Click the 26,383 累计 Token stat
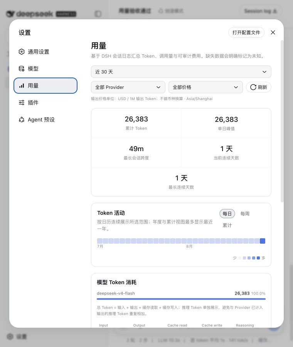 point(136,123)
